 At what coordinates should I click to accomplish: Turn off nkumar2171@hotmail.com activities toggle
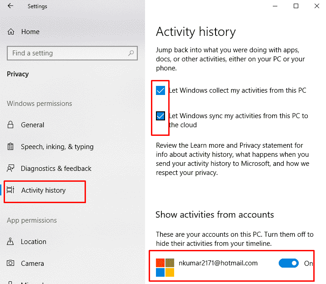(x=289, y=263)
